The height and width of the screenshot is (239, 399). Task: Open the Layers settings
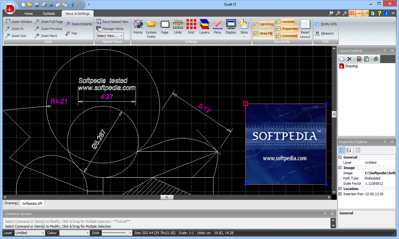[204, 27]
